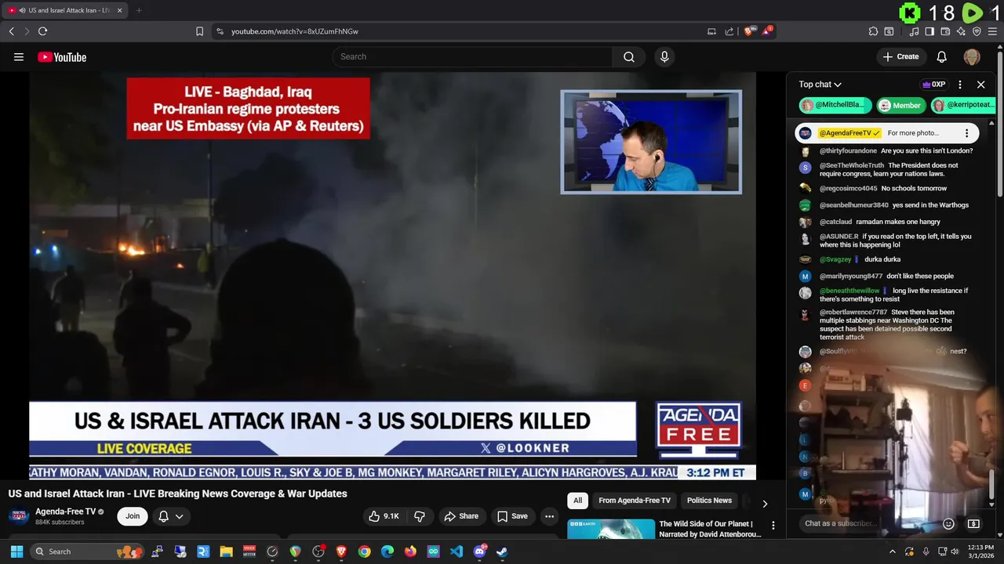The height and width of the screenshot is (564, 1004).
Task: Bookmark this page icon in address bar
Action: [x=199, y=31]
